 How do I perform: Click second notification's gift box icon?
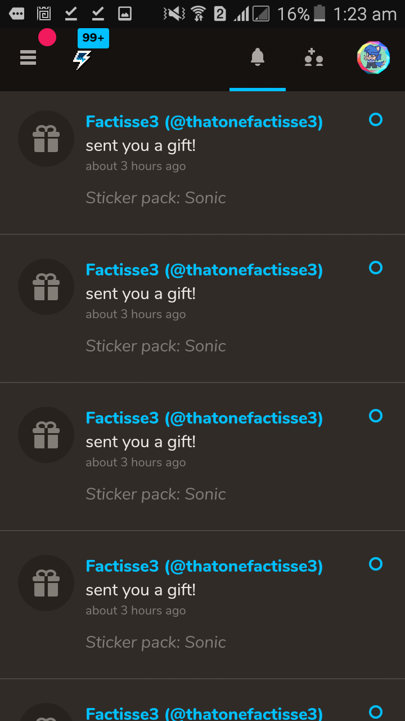[46, 287]
